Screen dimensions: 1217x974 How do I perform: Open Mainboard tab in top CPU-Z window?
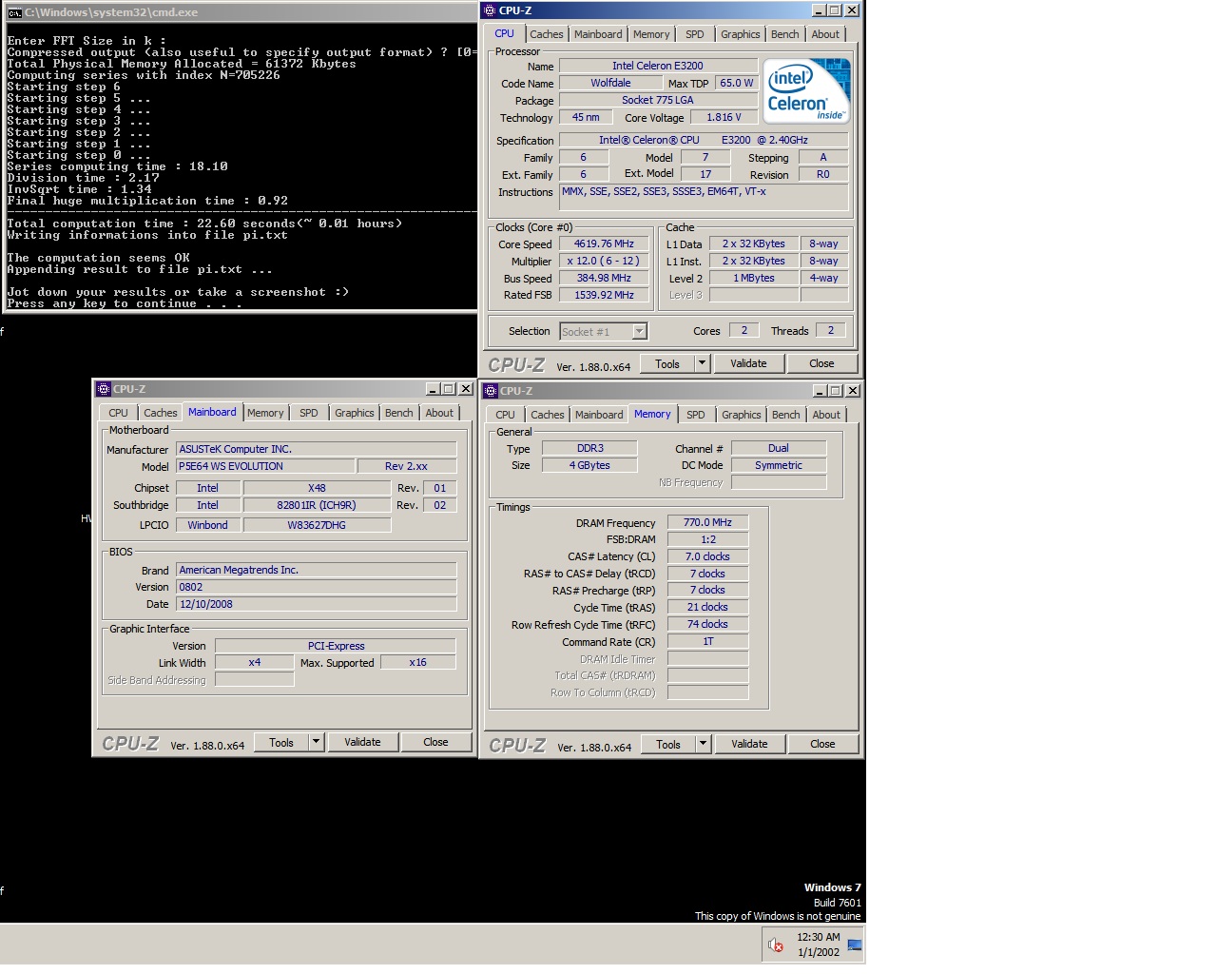(x=598, y=34)
